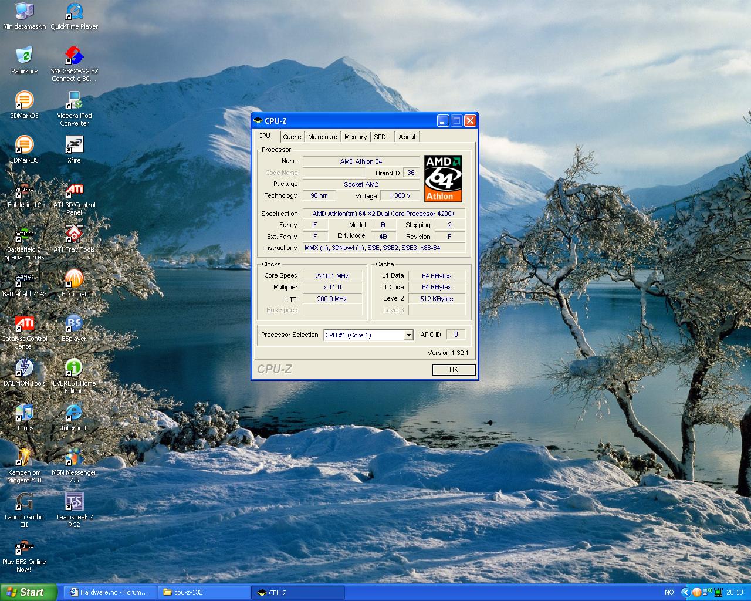Click the OK button in CPU-Z

click(x=454, y=370)
